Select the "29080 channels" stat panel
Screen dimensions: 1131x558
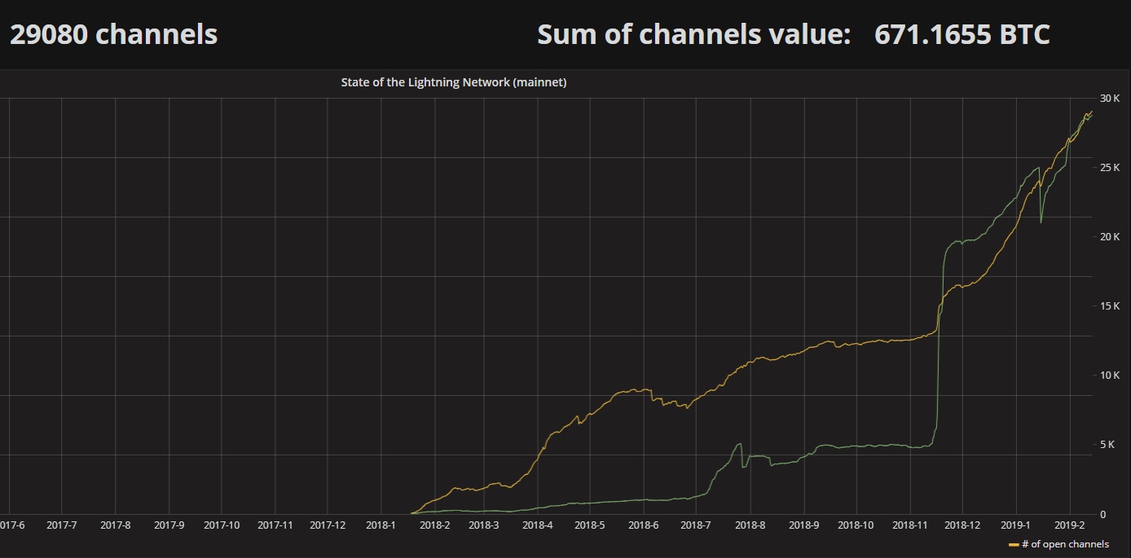[114, 33]
